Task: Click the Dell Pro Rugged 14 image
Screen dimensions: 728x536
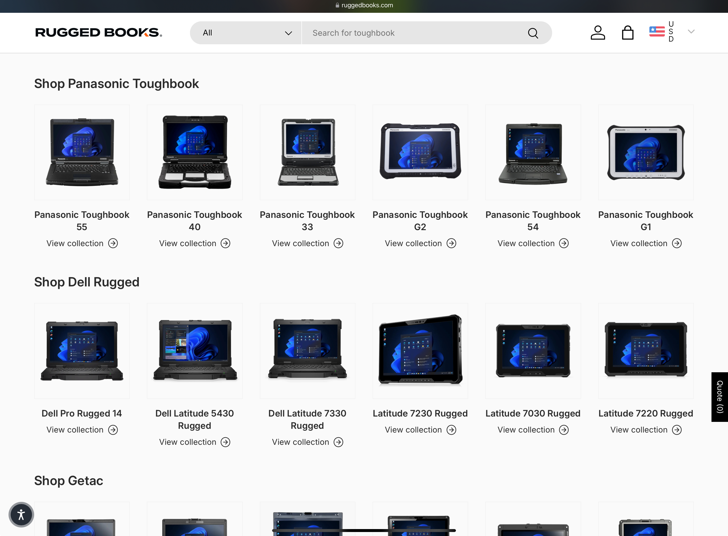Action: coord(82,351)
